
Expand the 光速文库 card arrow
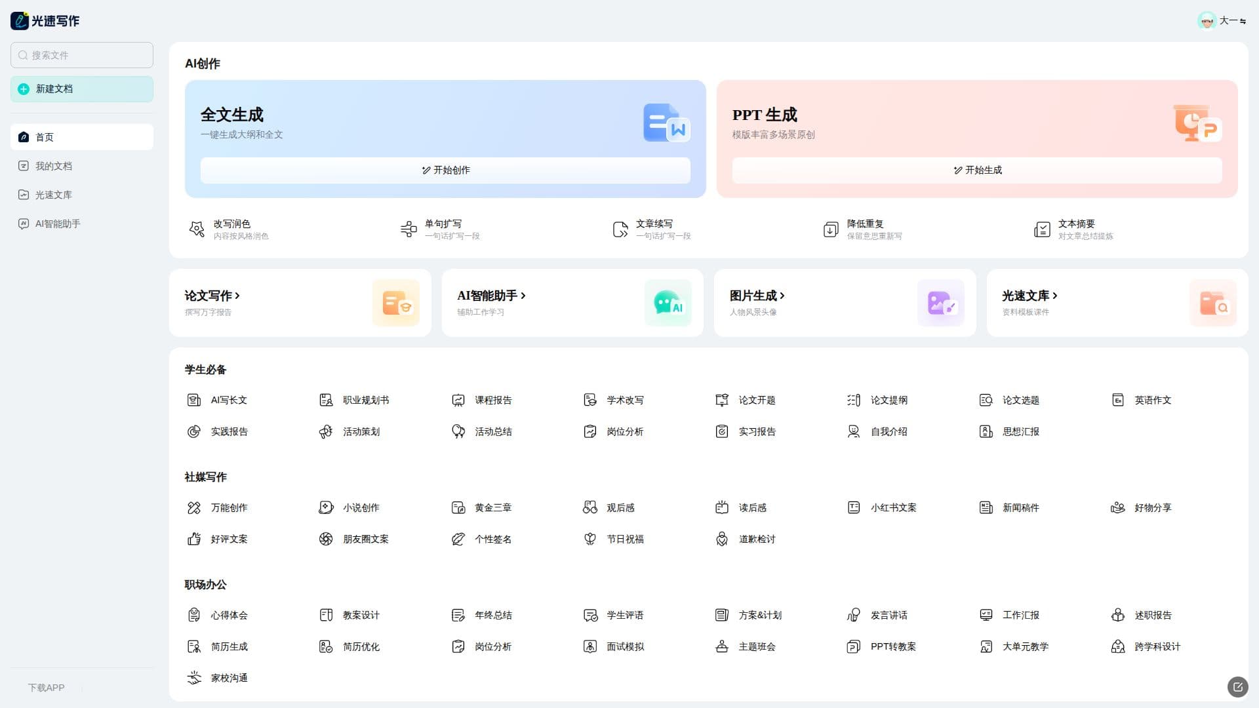pos(1055,296)
